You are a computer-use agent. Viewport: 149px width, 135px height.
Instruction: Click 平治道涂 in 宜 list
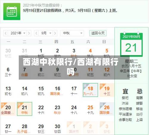pos(125,114)
